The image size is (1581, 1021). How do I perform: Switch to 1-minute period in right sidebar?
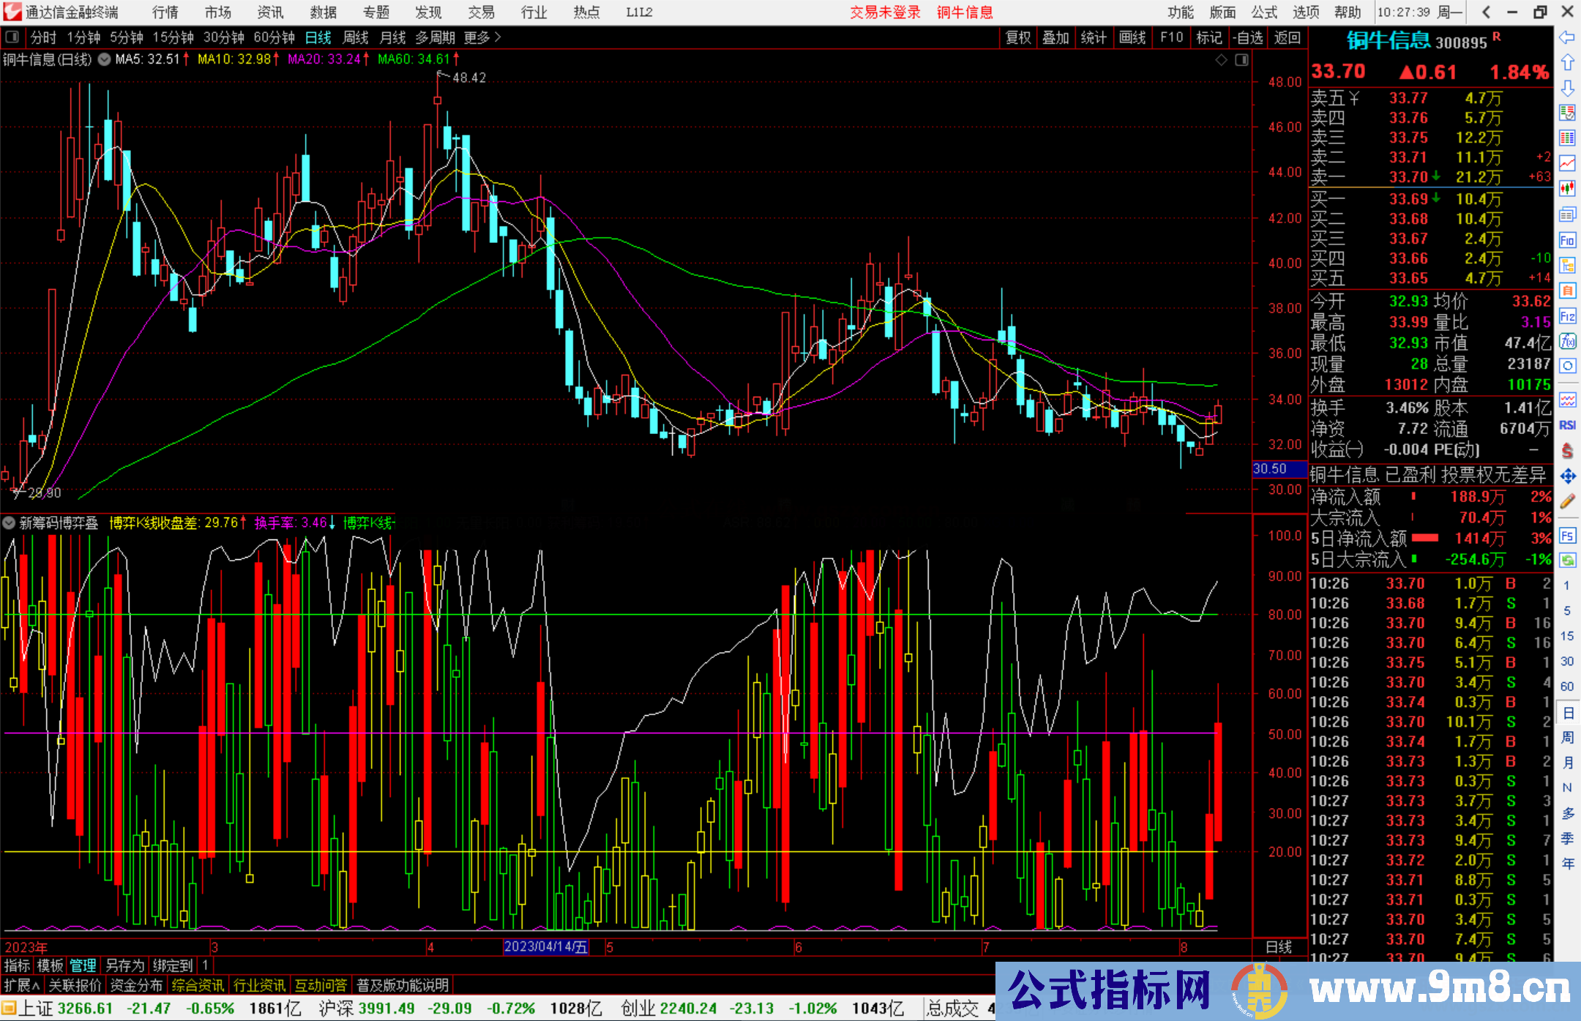point(1567,586)
